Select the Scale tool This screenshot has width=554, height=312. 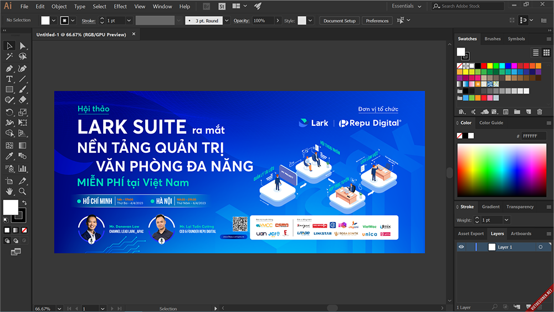(x=23, y=112)
